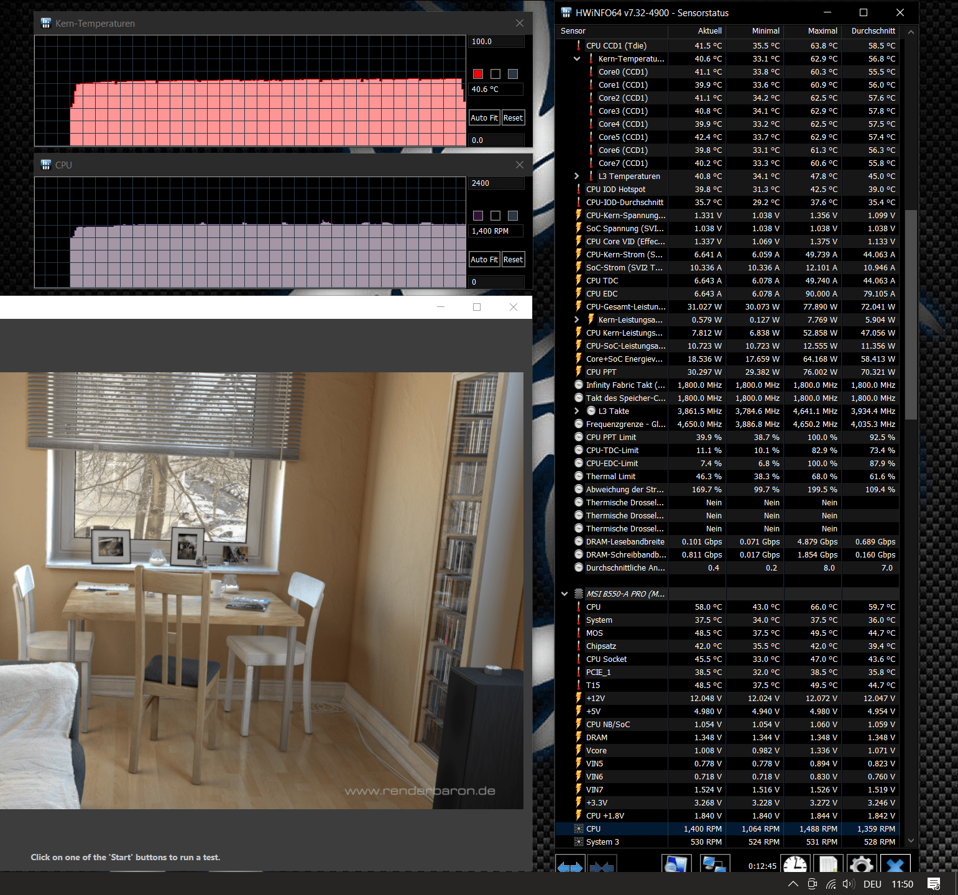Select Core5 (CCD1) sensor row
Image resolution: width=958 pixels, height=895 pixels.
727,137
